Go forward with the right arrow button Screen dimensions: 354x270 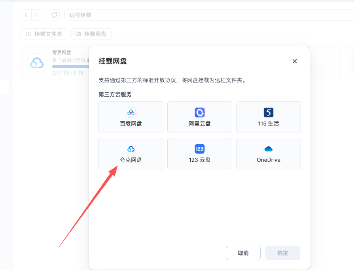click(37, 15)
